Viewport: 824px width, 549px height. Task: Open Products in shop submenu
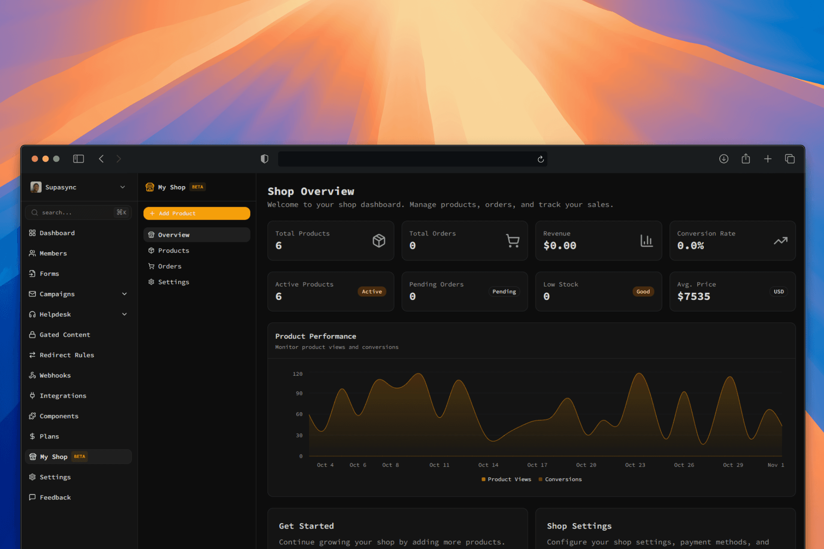[x=173, y=250]
